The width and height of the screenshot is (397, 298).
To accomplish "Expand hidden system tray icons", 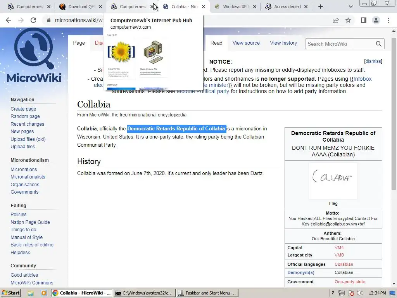I will [333, 293].
